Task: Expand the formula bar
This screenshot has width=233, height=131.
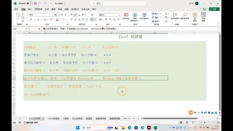Action: pos(219,29)
